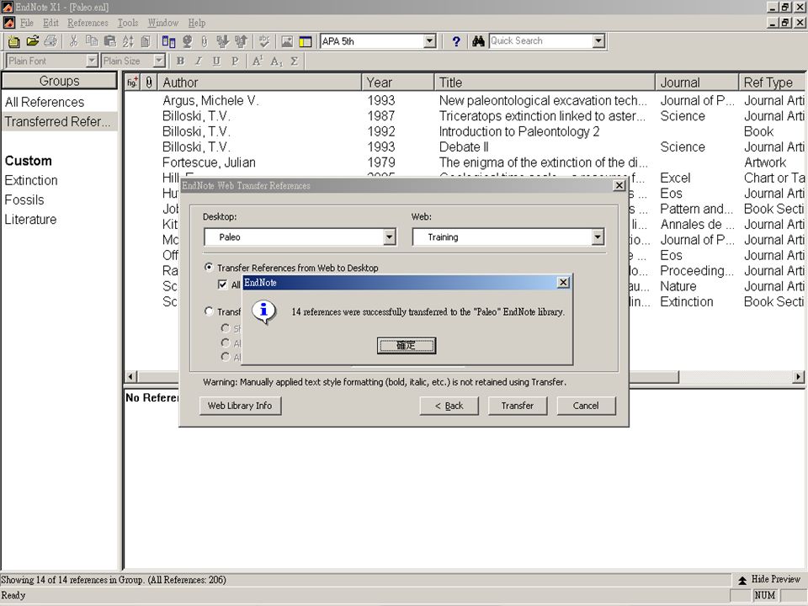Click the Attach File paperclip toolbar icon
The width and height of the screenshot is (808, 606).
(x=205, y=41)
